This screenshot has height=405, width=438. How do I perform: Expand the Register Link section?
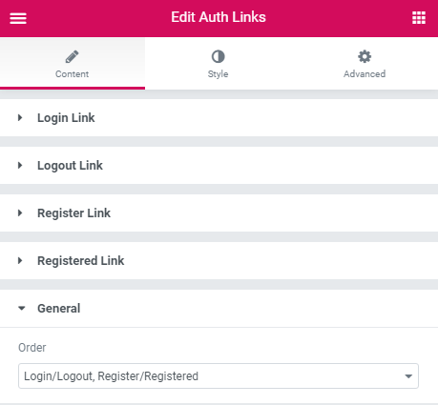coord(219,213)
